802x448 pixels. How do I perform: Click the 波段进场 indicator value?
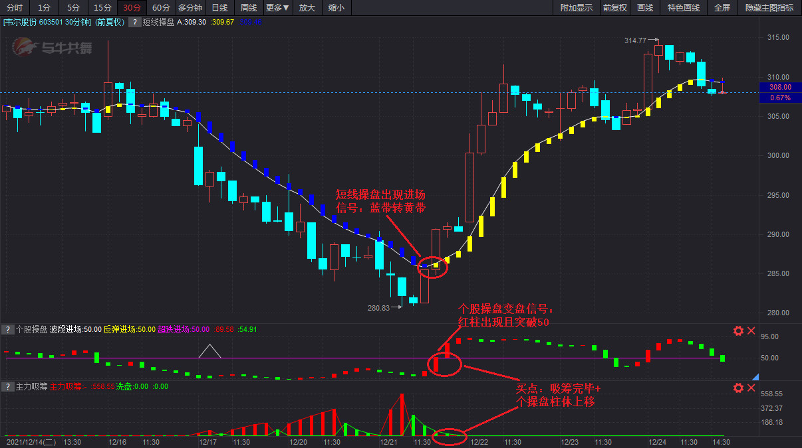click(x=76, y=329)
